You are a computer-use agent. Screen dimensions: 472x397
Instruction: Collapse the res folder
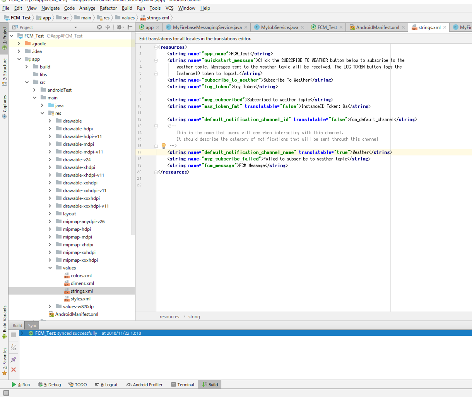[x=42, y=113]
